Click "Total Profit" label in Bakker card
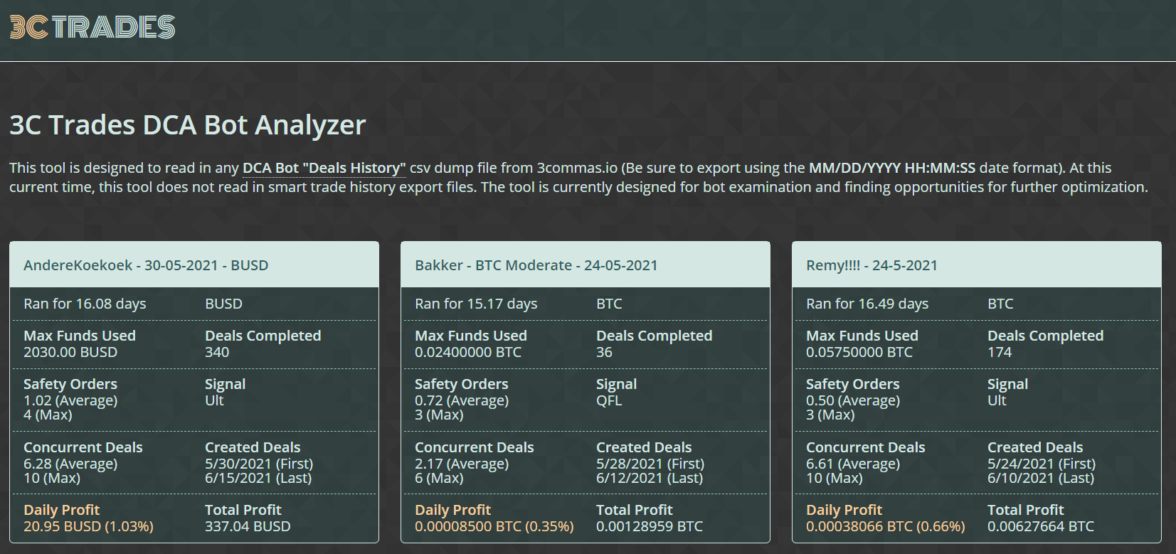The width and height of the screenshot is (1176, 554). click(635, 510)
